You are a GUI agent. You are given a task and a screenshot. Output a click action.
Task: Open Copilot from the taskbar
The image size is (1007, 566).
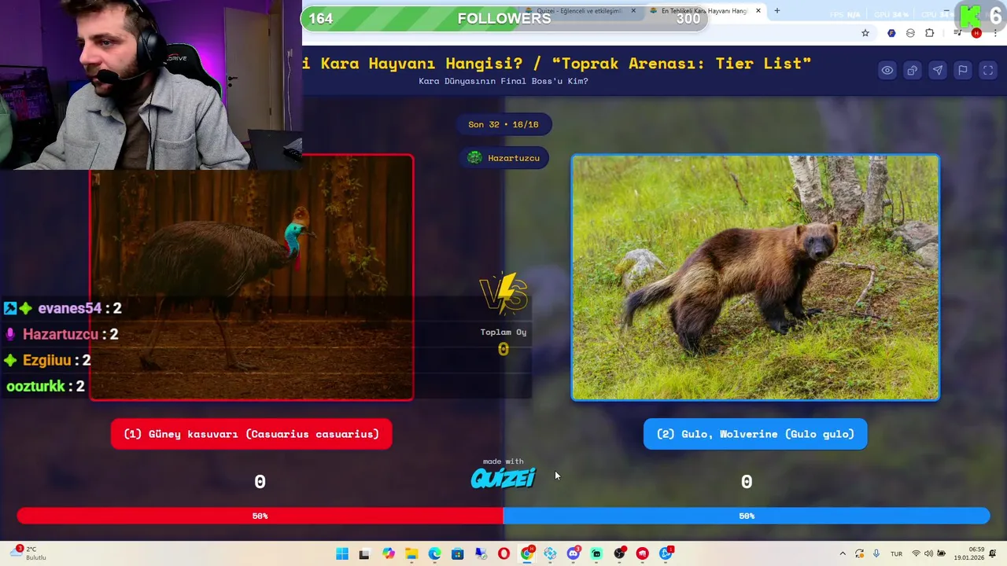click(x=389, y=553)
